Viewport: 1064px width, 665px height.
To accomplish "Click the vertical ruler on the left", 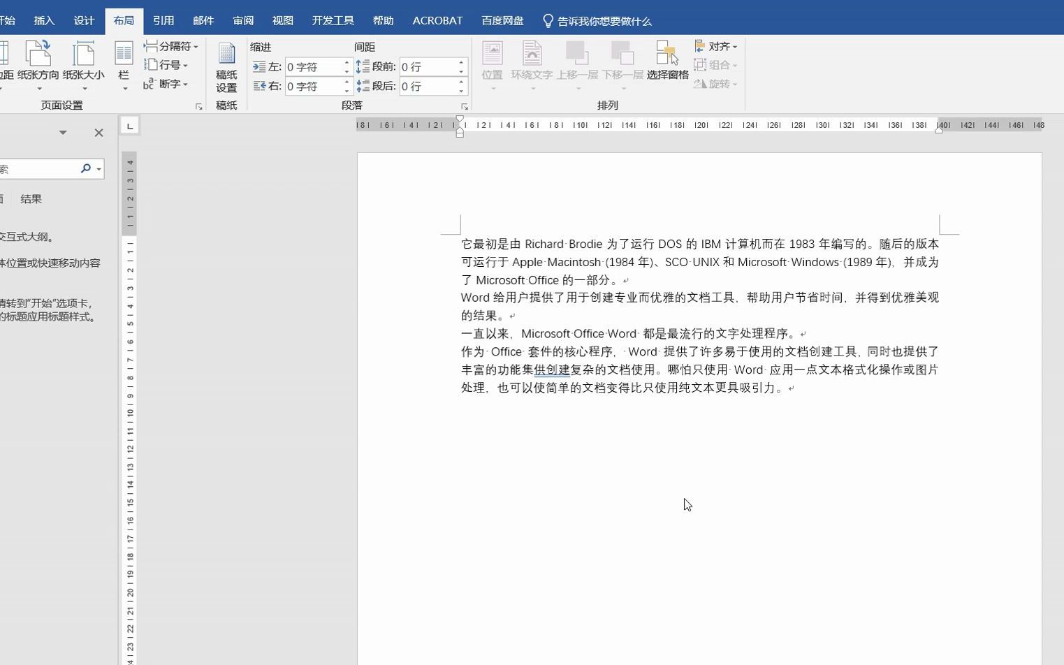I will click(129, 409).
